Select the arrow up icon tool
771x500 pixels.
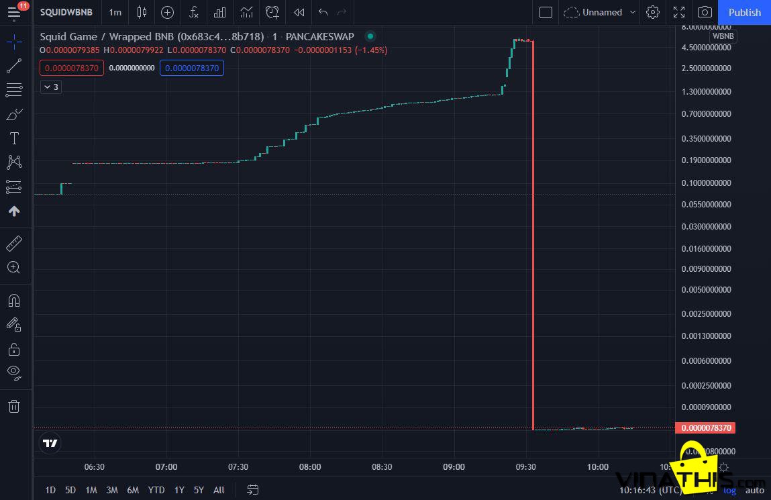(14, 211)
